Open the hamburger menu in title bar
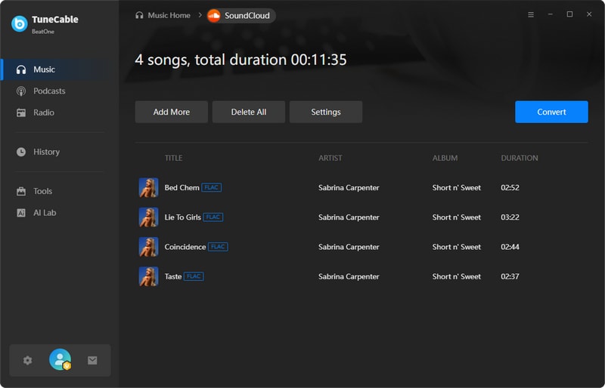This screenshot has width=605, height=388. click(x=530, y=14)
